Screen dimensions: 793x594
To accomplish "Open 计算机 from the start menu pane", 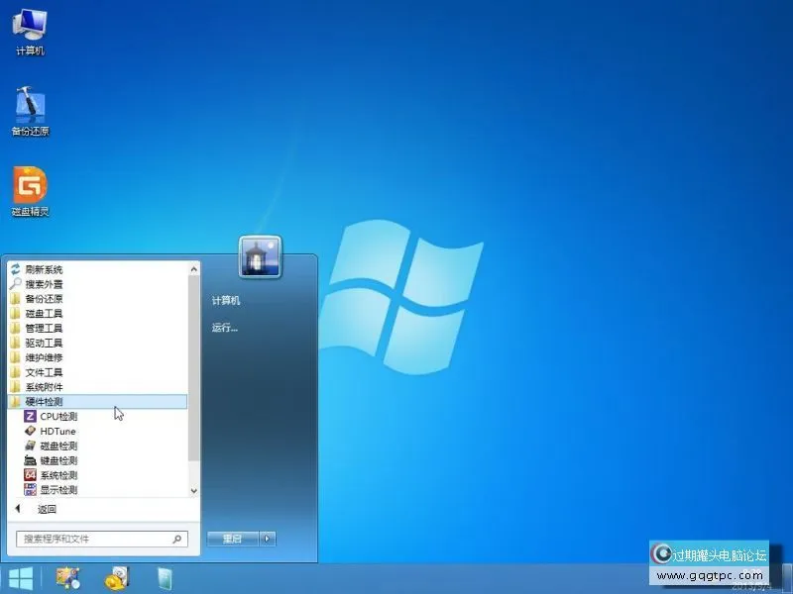I will pyautogui.click(x=226, y=300).
